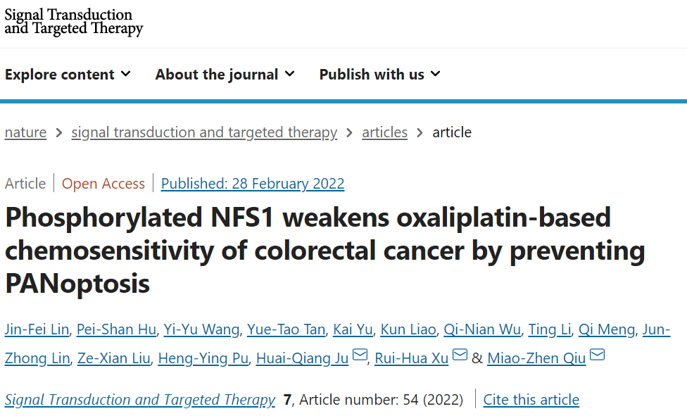Open author Qi-Nian Wu's profile
Screen dimensions: 687x416
click(482, 329)
